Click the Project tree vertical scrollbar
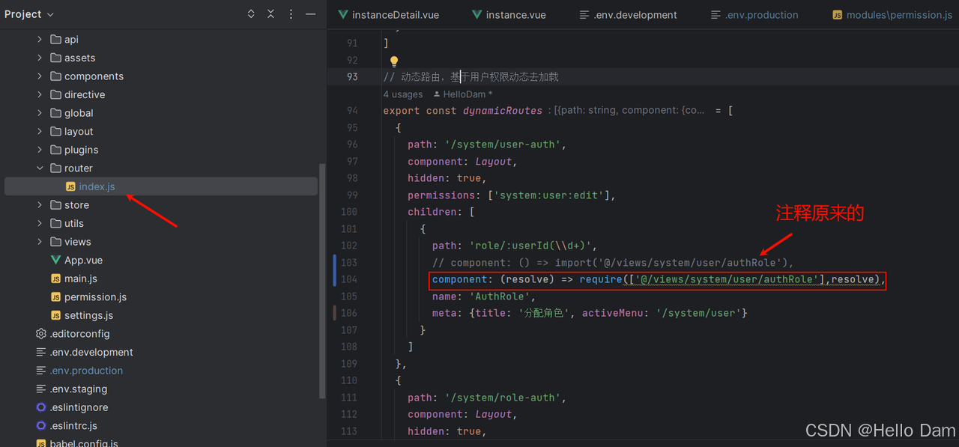959x447 pixels. [323, 281]
